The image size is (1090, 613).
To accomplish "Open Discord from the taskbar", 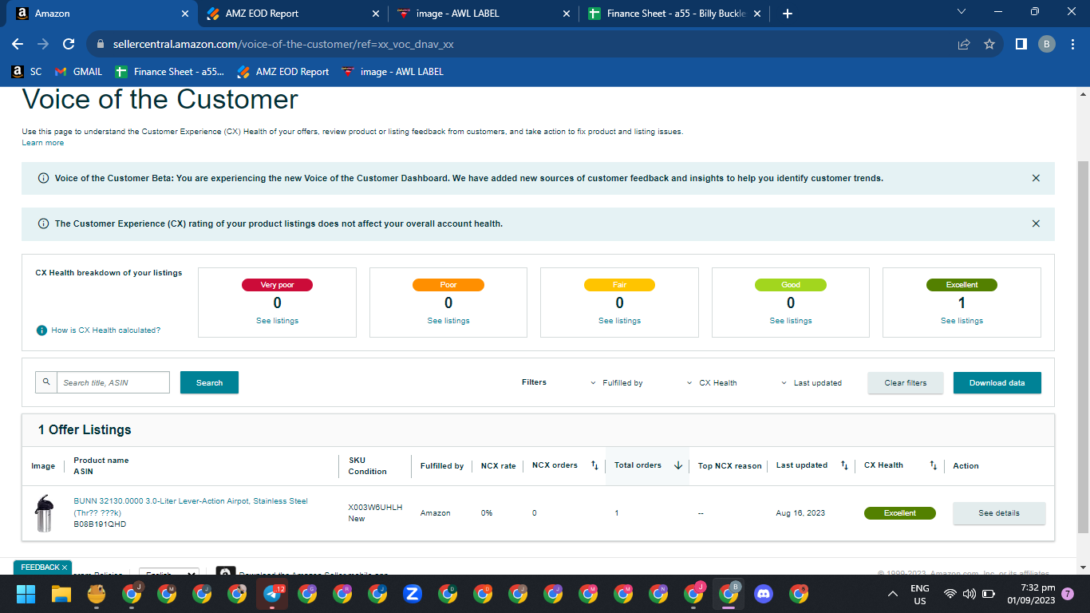I will [x=764, y=594].
